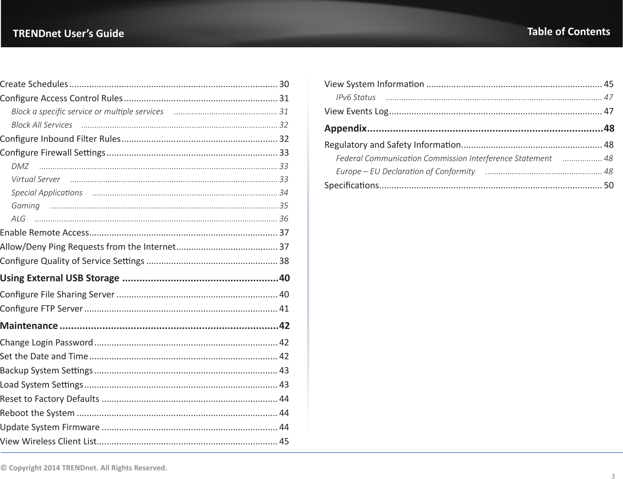Go to Using External USB Storage chapter

point(145,278)
